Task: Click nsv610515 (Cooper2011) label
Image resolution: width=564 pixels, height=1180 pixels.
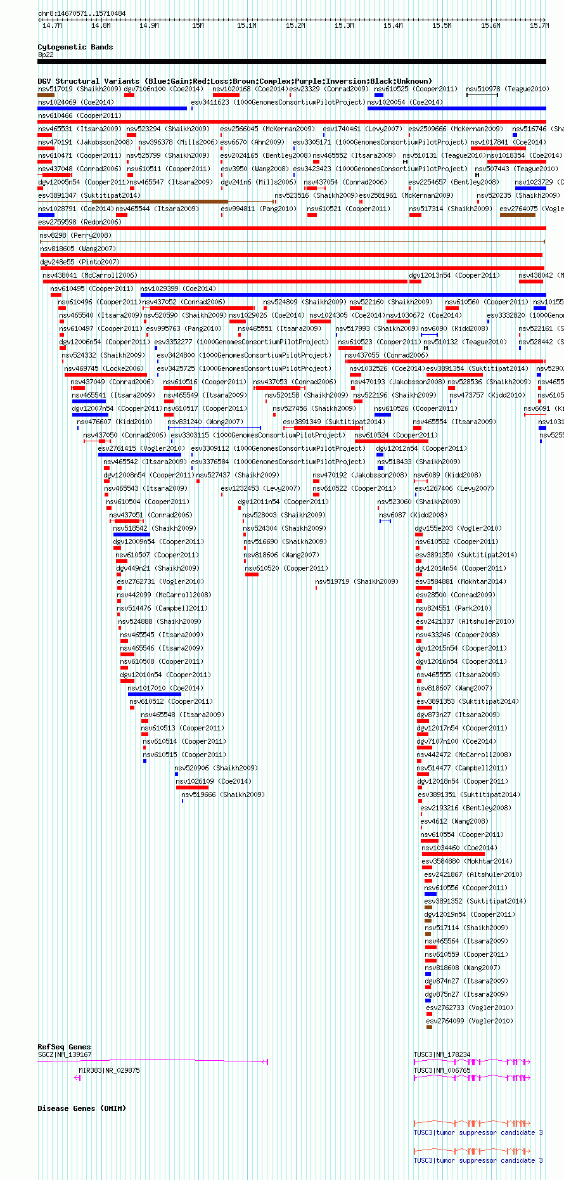Action: pos(184,755)
